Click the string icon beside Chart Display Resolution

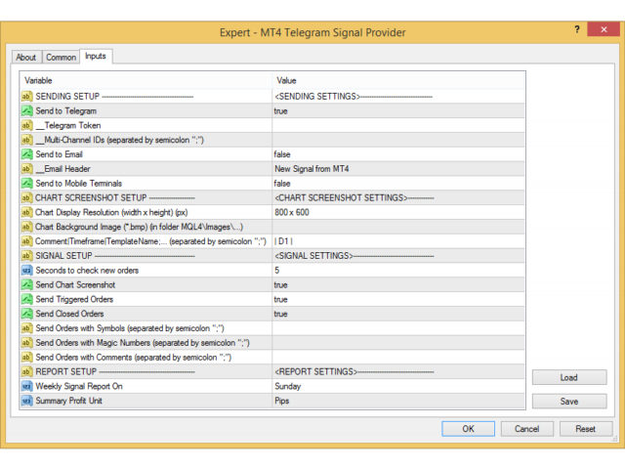click(x=26, y=212)
